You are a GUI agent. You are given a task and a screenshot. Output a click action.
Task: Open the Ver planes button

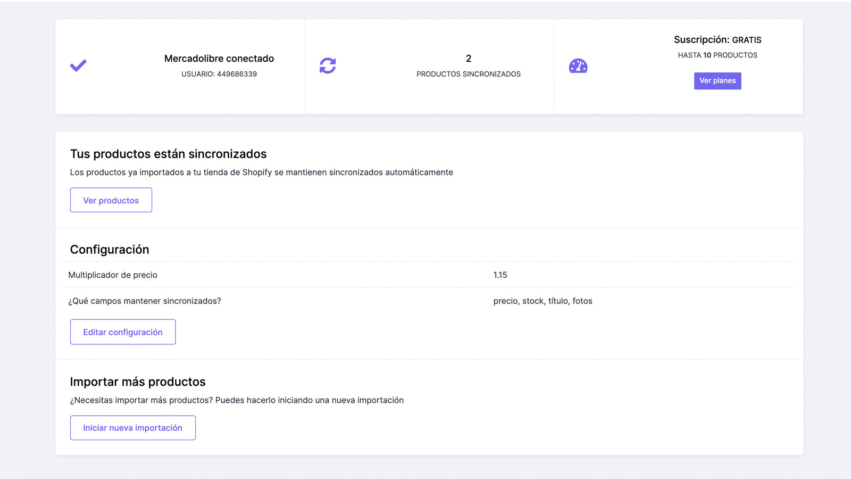point(717,81)
